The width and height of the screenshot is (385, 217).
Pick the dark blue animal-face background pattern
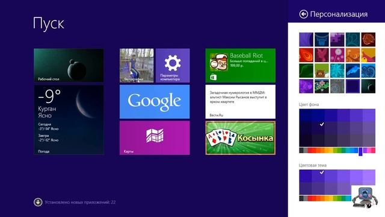[x=322, y=39]
